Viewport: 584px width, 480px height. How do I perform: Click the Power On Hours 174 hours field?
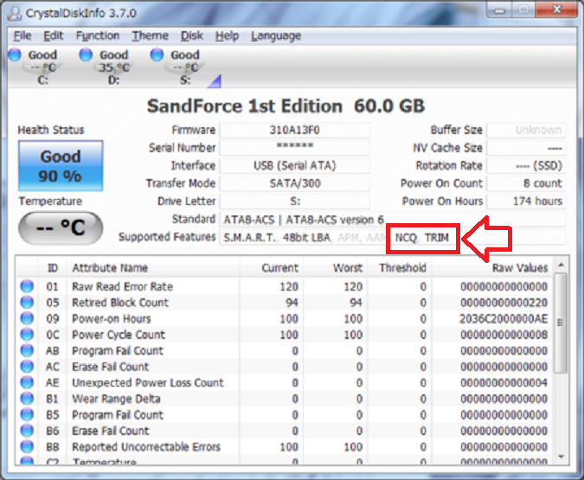pos(526,202)
